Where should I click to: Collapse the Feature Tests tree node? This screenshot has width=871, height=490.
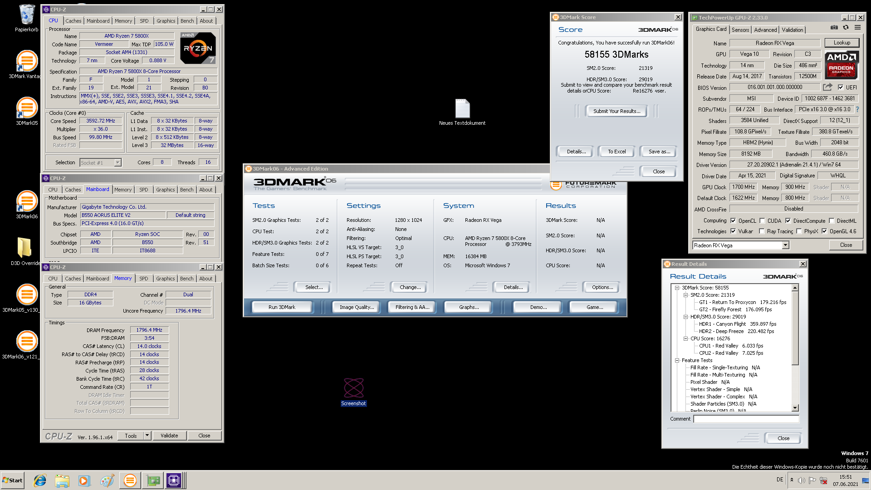[677, 360]
